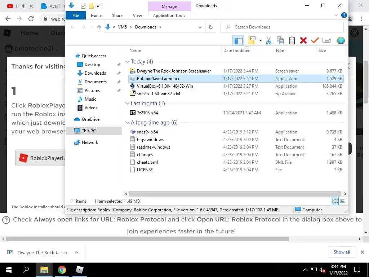Click New Folder icon in title bar
The width and height of the screenshot is (369, 277).
point(91,6)
